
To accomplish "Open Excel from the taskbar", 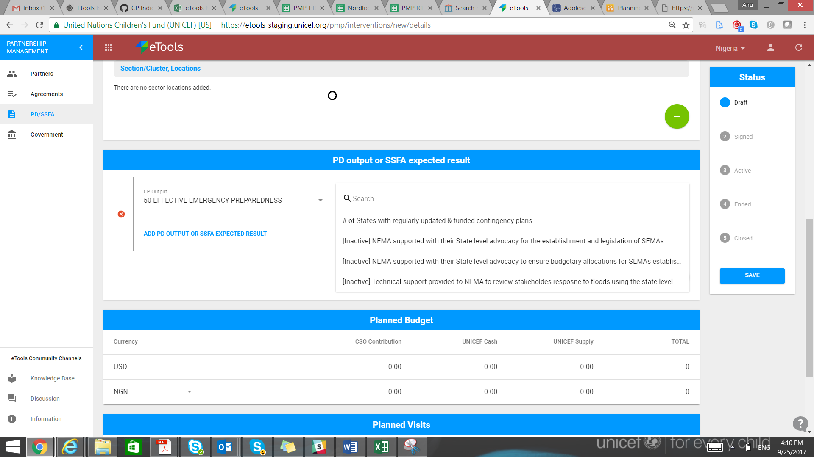I will click(381, 446).
